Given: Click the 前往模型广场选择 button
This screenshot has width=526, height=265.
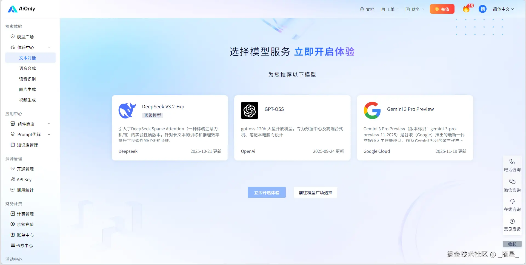Looking at the screenshot, I should tap(316, 193).
